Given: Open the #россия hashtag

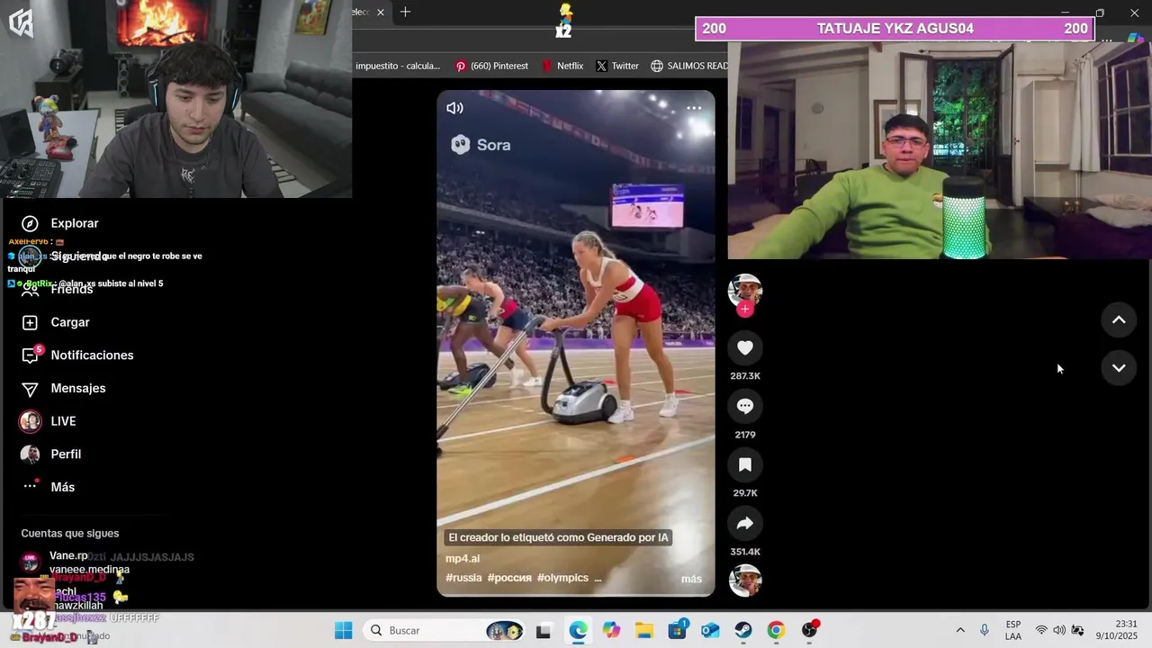Looking at the screenshot, I should (x=509, y=578).
